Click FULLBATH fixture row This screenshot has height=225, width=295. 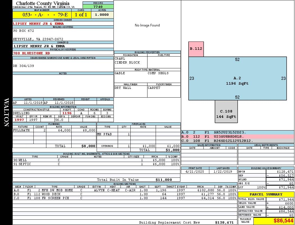55,130
